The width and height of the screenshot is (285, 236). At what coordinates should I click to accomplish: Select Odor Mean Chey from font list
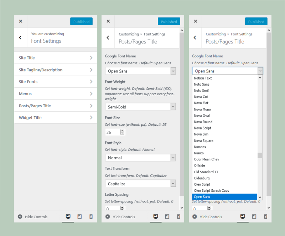click(225, 159)
